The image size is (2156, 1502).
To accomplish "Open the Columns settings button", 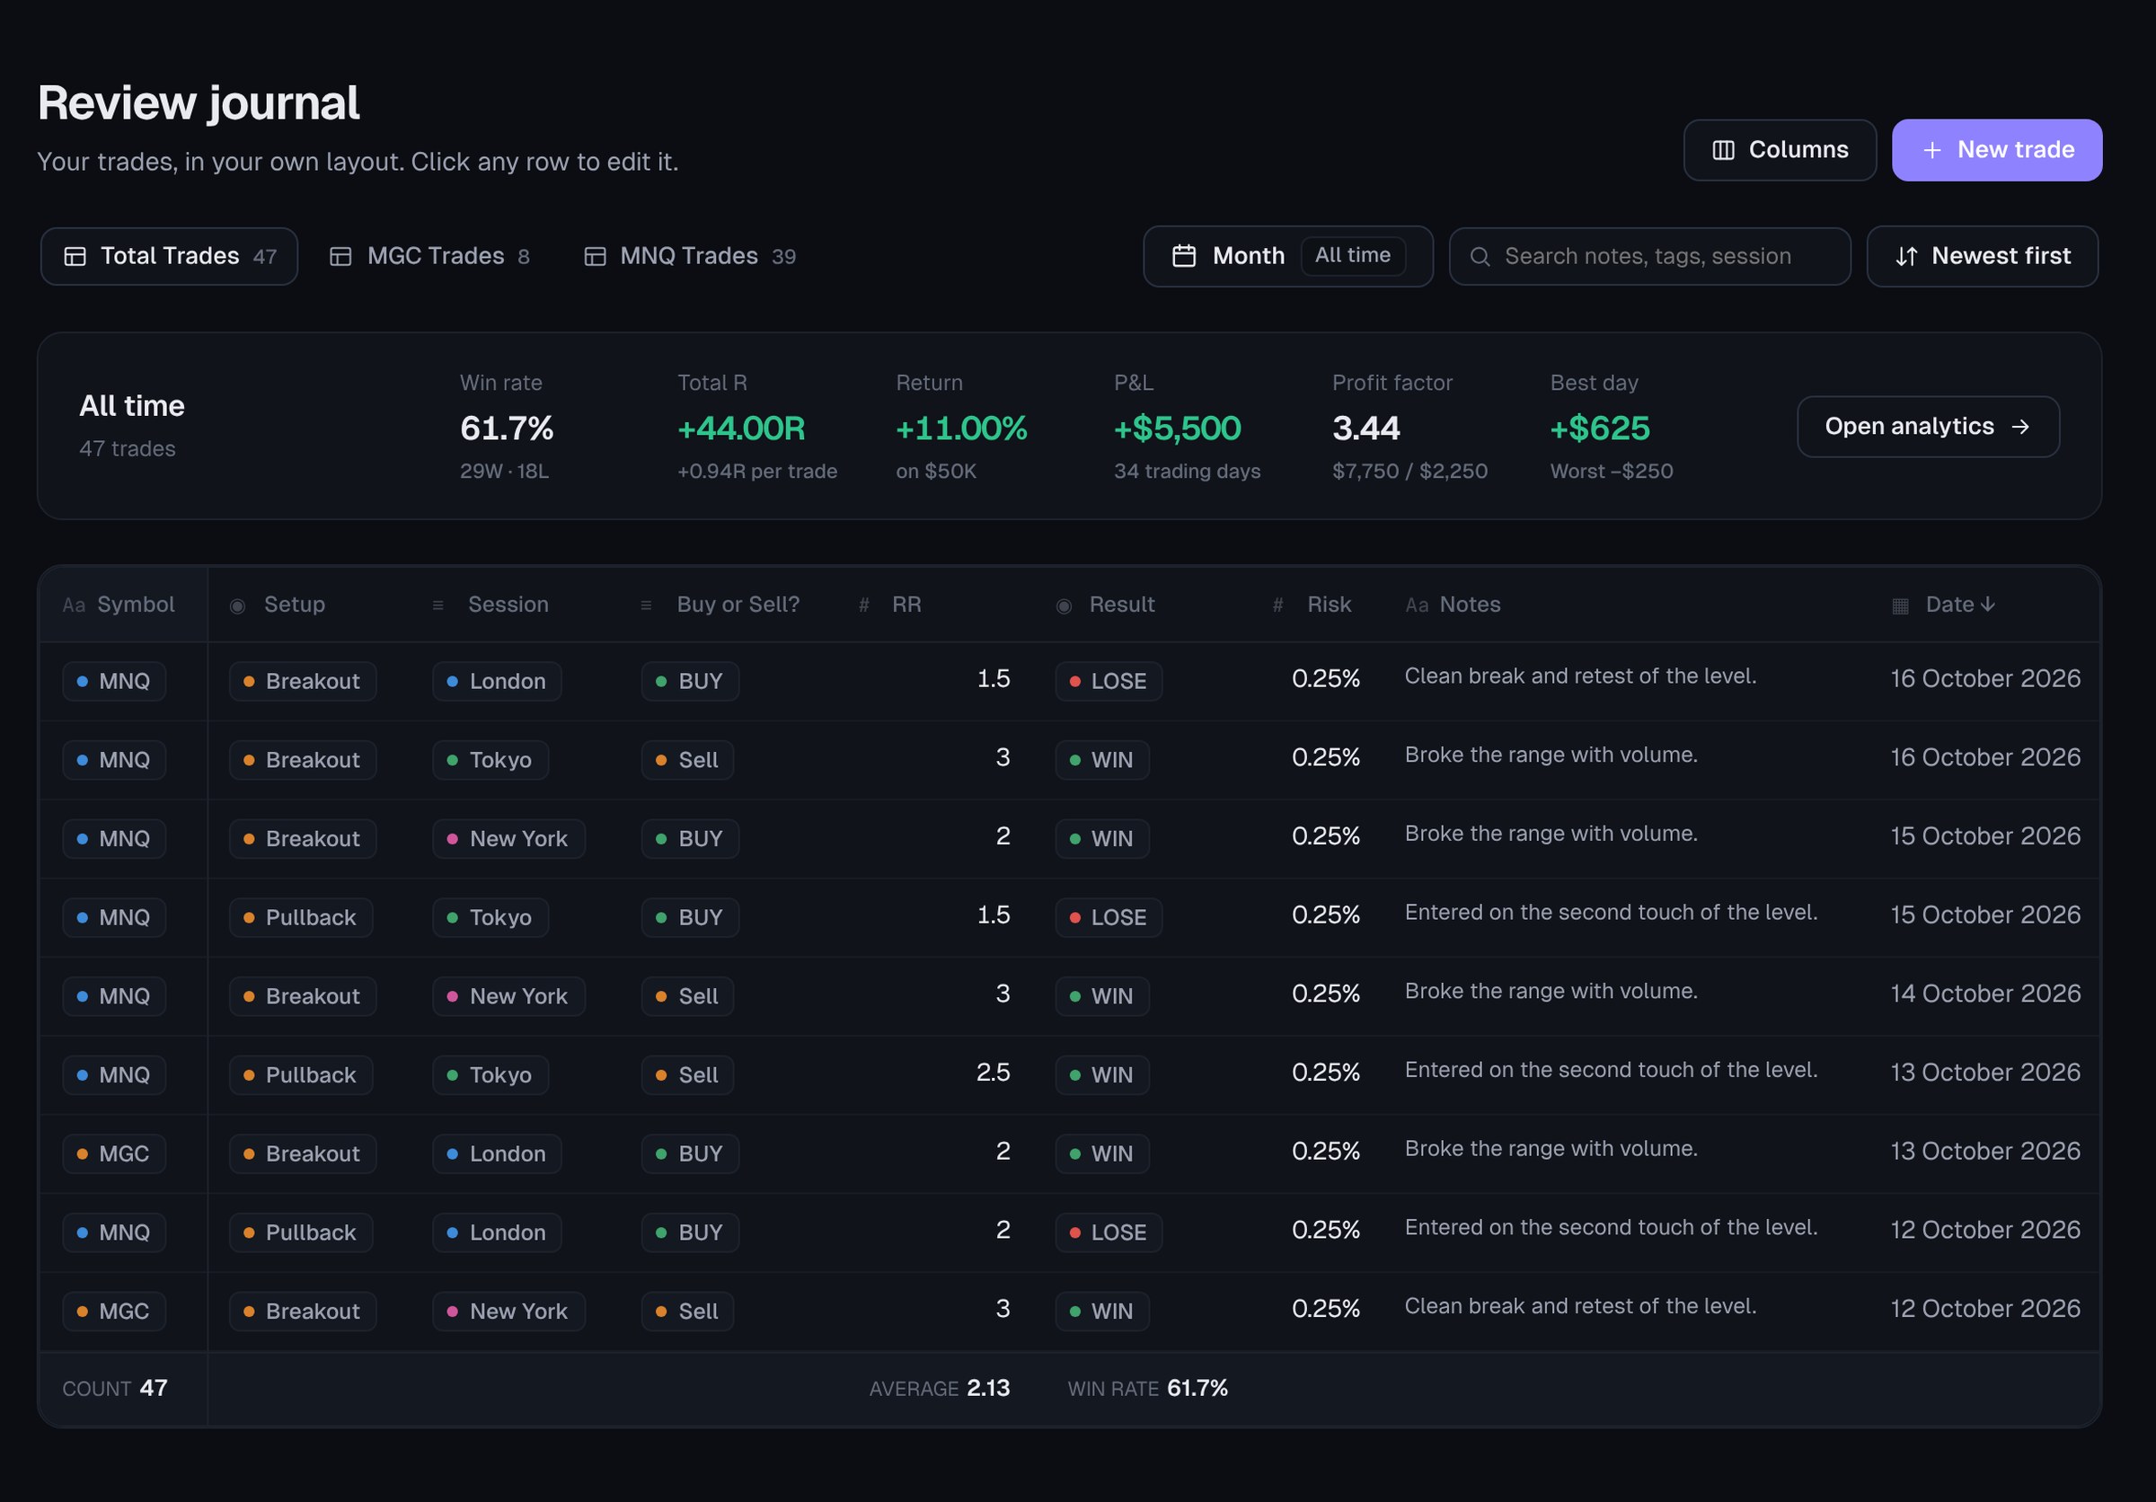I will click(x=1780, y=150).
